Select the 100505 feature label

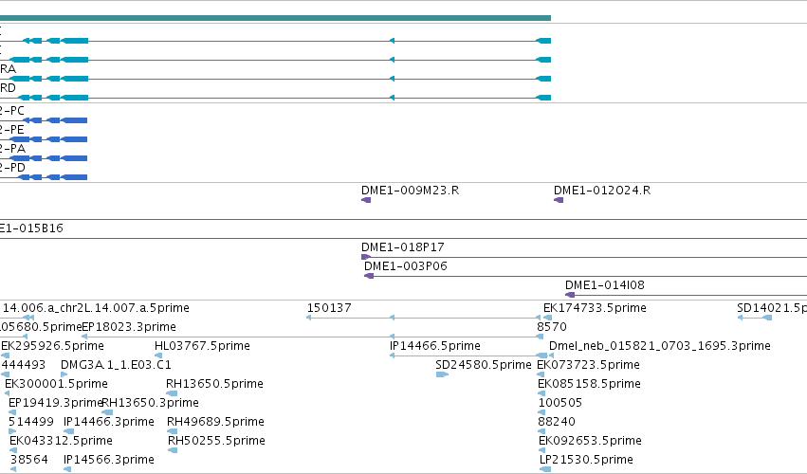(x=559, y=403)
